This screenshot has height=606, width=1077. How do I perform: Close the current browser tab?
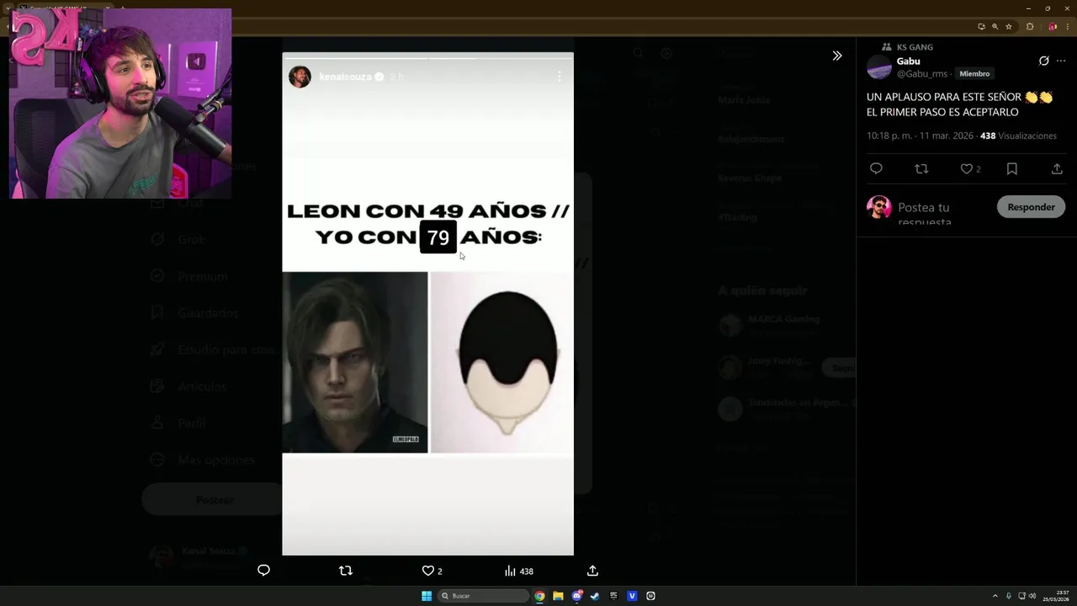pyautogui.click(x=108, y=8)
